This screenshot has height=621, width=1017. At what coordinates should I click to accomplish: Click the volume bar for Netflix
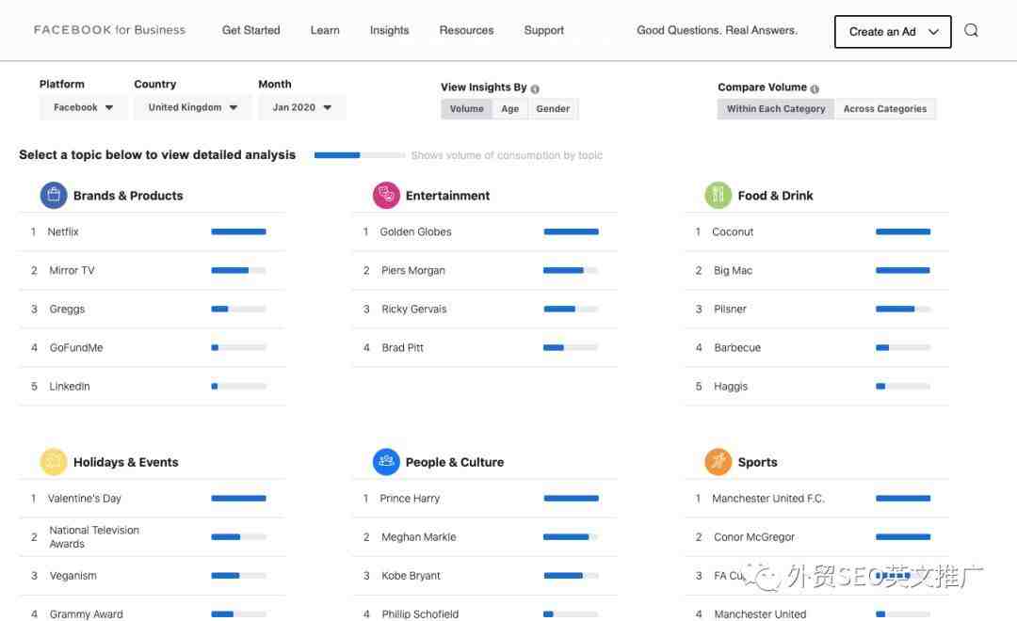[x=238, y=231]
